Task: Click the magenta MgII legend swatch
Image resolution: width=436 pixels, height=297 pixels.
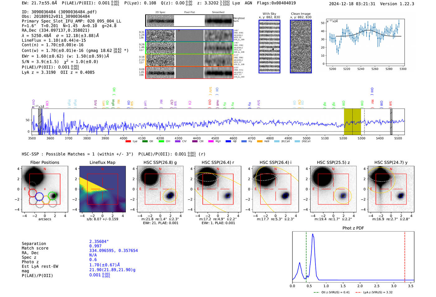Action: 211,141
